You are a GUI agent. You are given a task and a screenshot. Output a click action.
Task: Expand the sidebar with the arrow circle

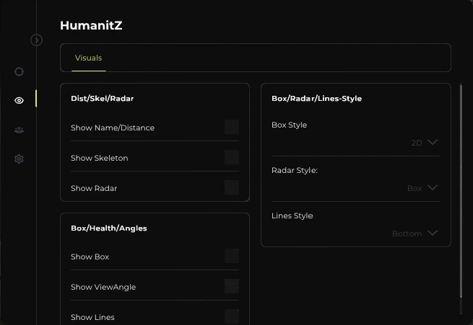pos(37,40)
